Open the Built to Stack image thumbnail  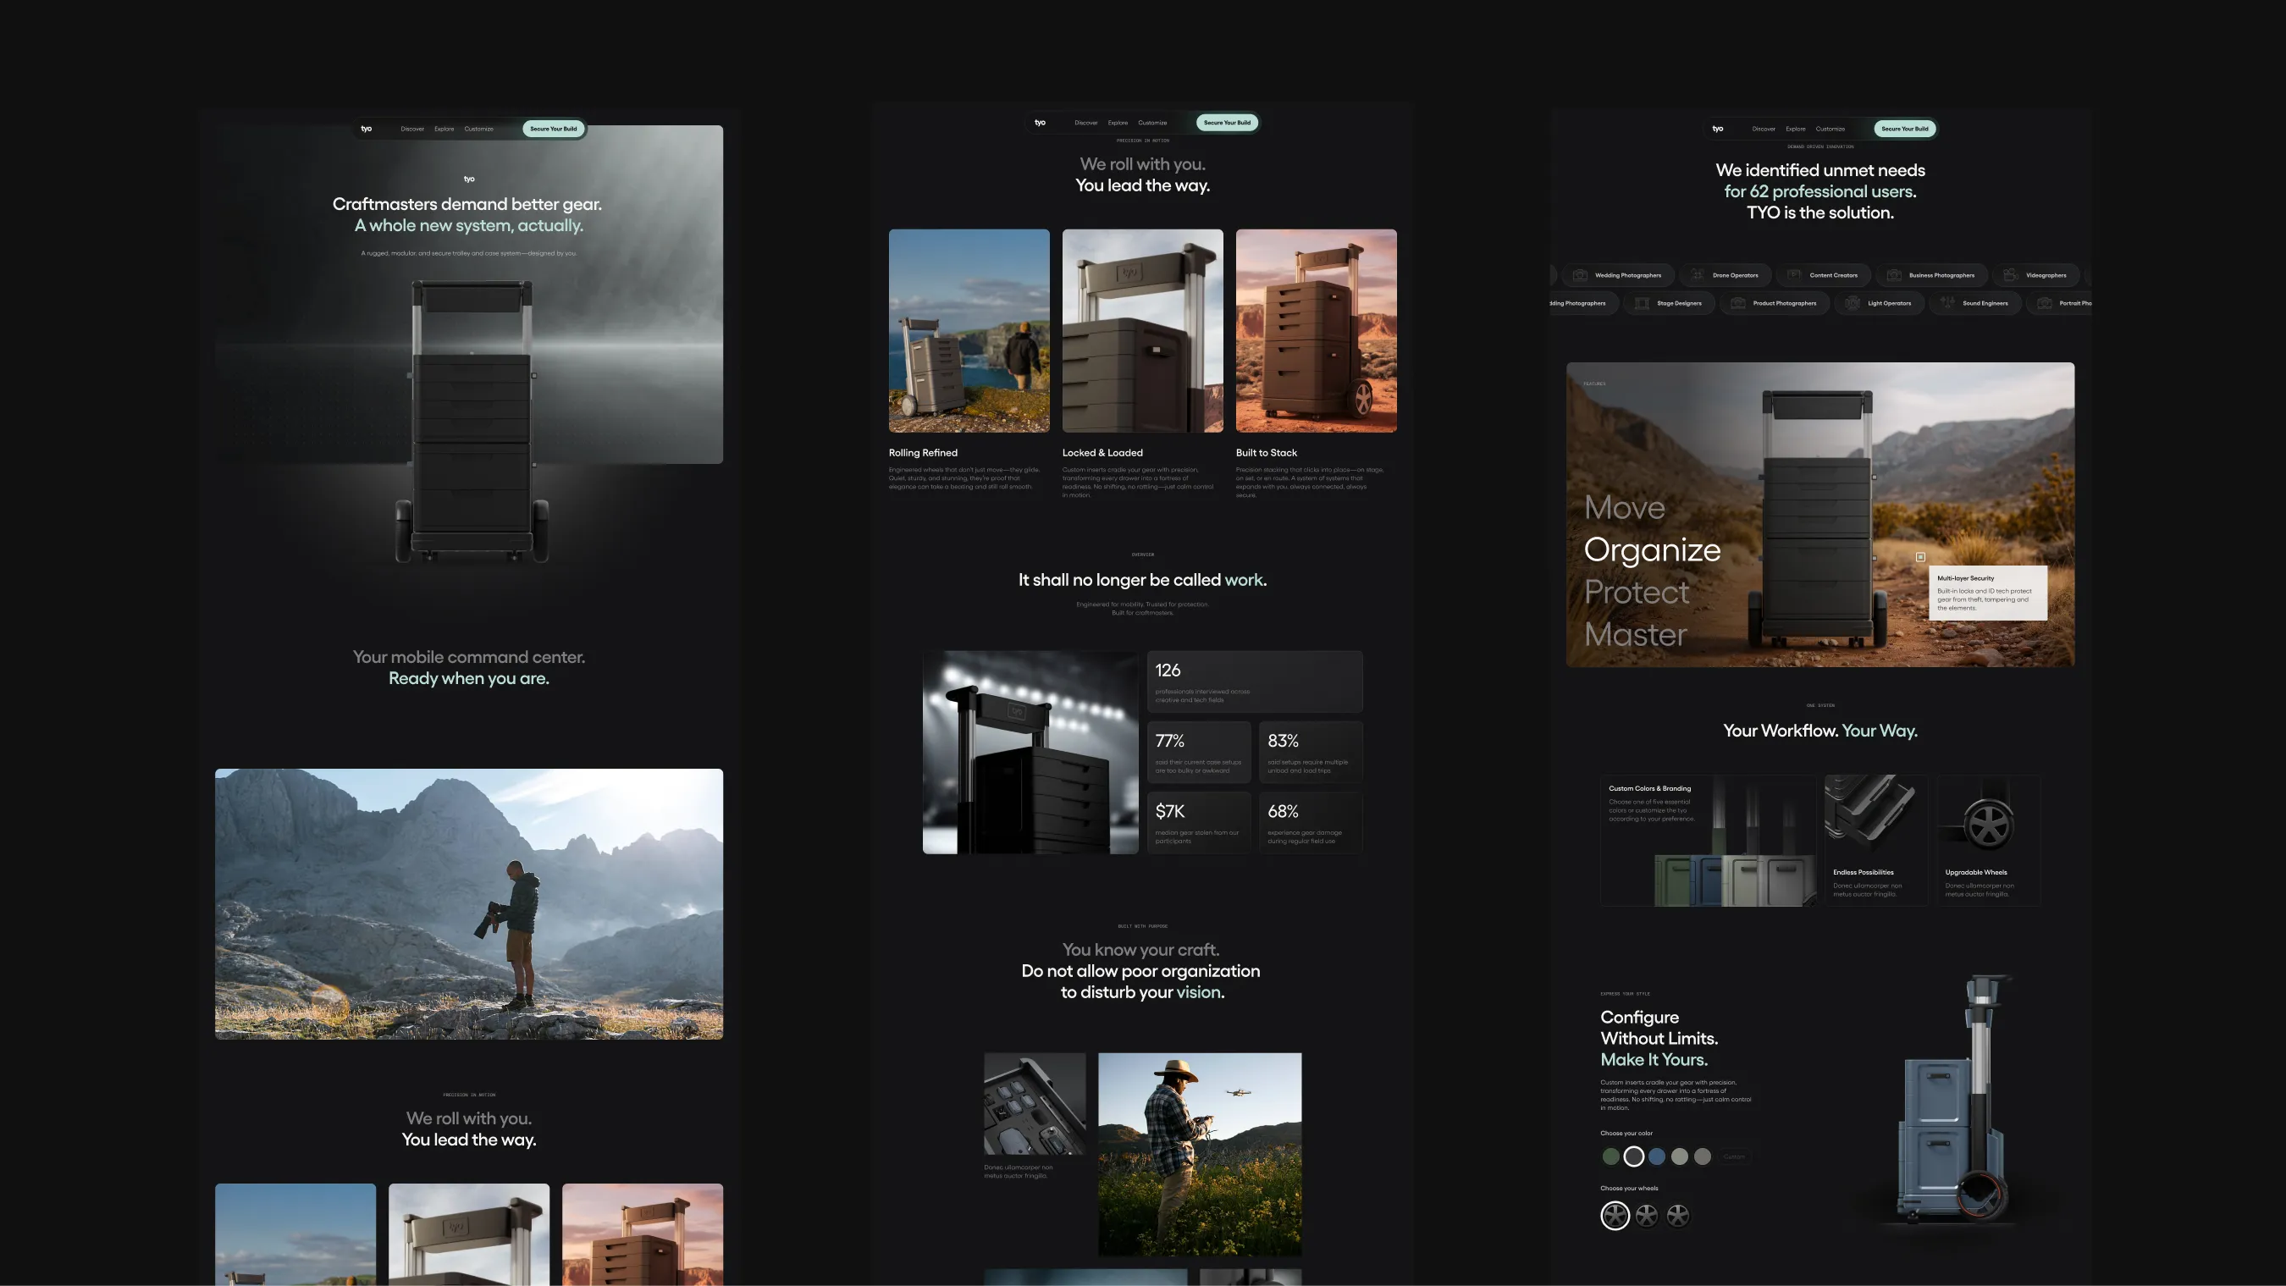point(1316,330)
